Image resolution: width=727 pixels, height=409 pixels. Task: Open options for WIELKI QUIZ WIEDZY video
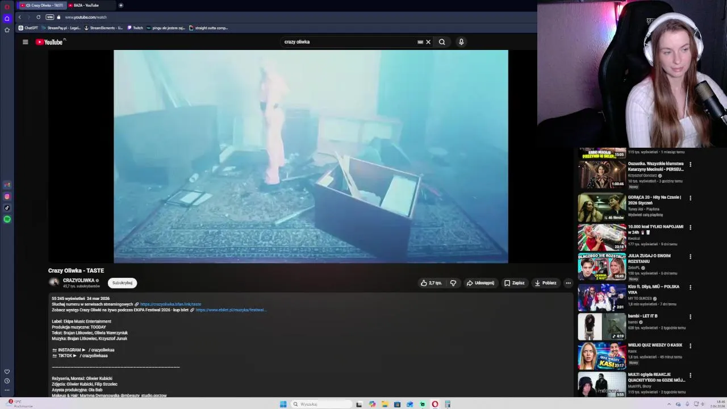[x=690, y=346]
